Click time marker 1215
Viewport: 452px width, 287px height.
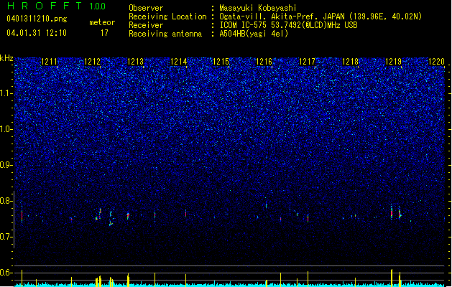point(221,62)
